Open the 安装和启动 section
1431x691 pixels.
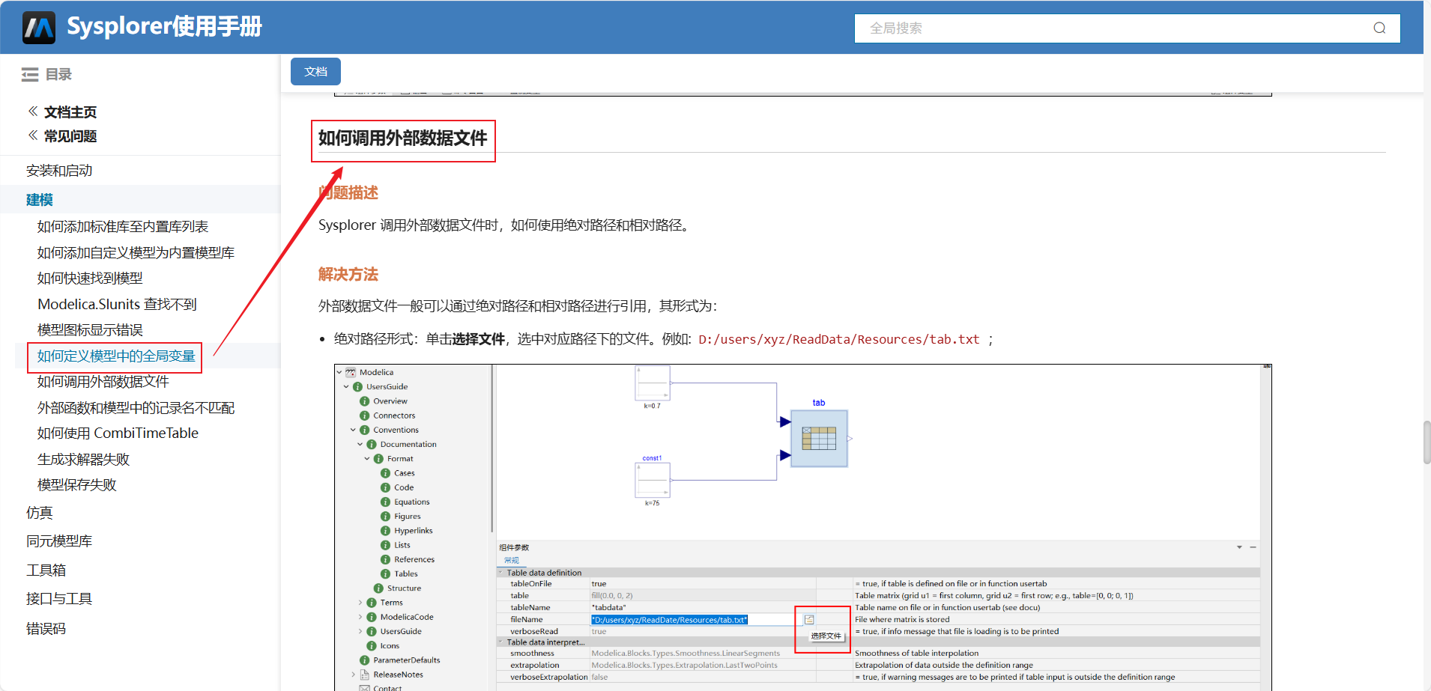pyautogui.click(x=59, y=171)
